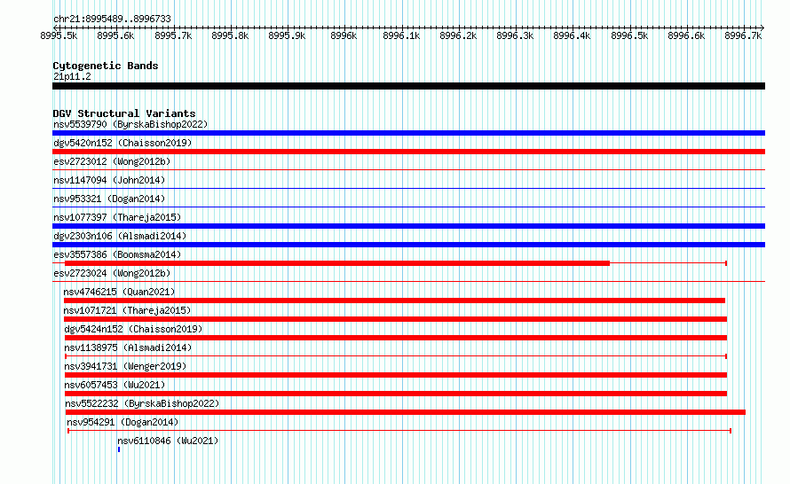Screen dimensions: 790x484
Task: Select the blue bar of nsv1077397
Action: 408,226
